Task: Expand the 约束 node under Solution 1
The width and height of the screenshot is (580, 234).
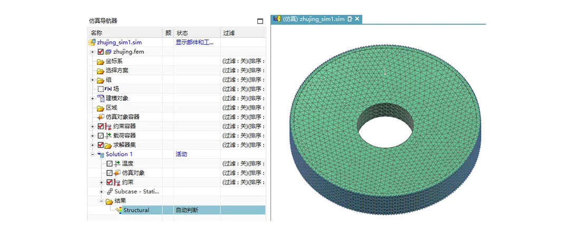Action: click(101, 182)
